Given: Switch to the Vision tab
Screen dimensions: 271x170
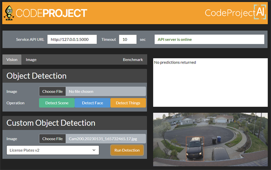Looking at the screenshot, I should pos(12,60).
